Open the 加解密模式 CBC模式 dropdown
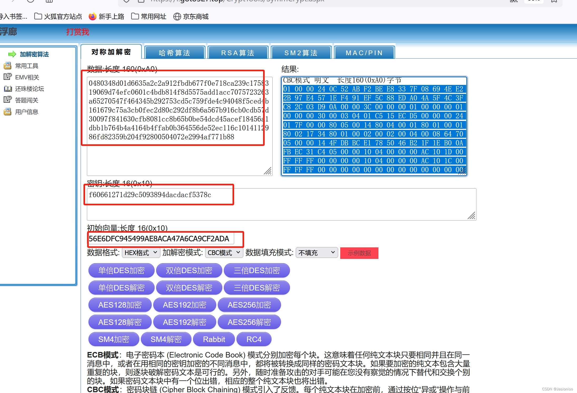This screenshot has width=577, height=393. click(224, 253)
